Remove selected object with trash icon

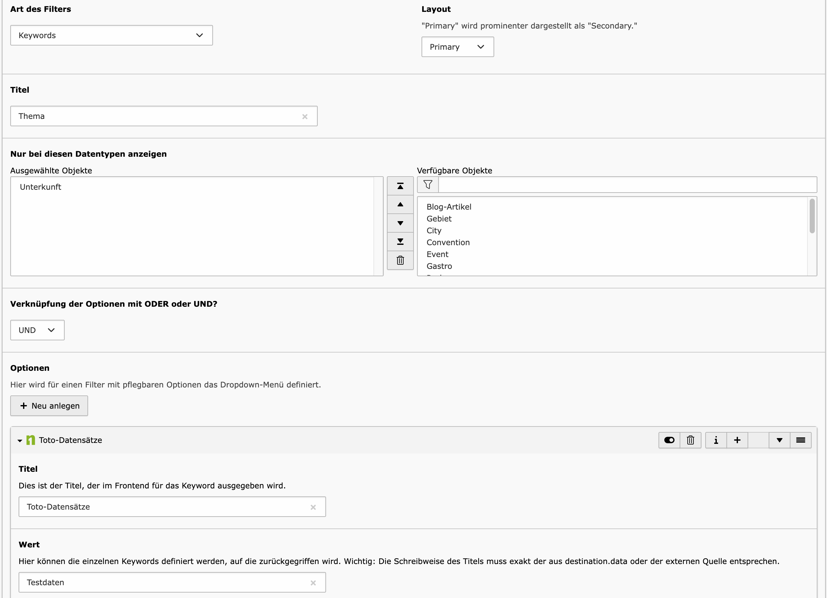tap(400, 260)
